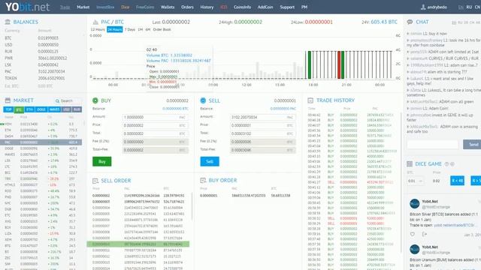Click the Trade History panel icon
The image size is (481, 270).
310,100
